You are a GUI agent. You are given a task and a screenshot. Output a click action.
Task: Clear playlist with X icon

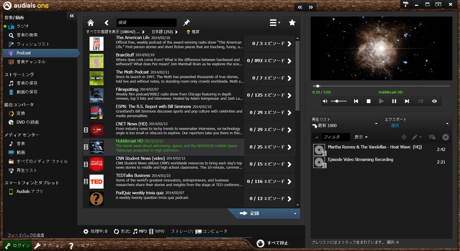(445, 137)
